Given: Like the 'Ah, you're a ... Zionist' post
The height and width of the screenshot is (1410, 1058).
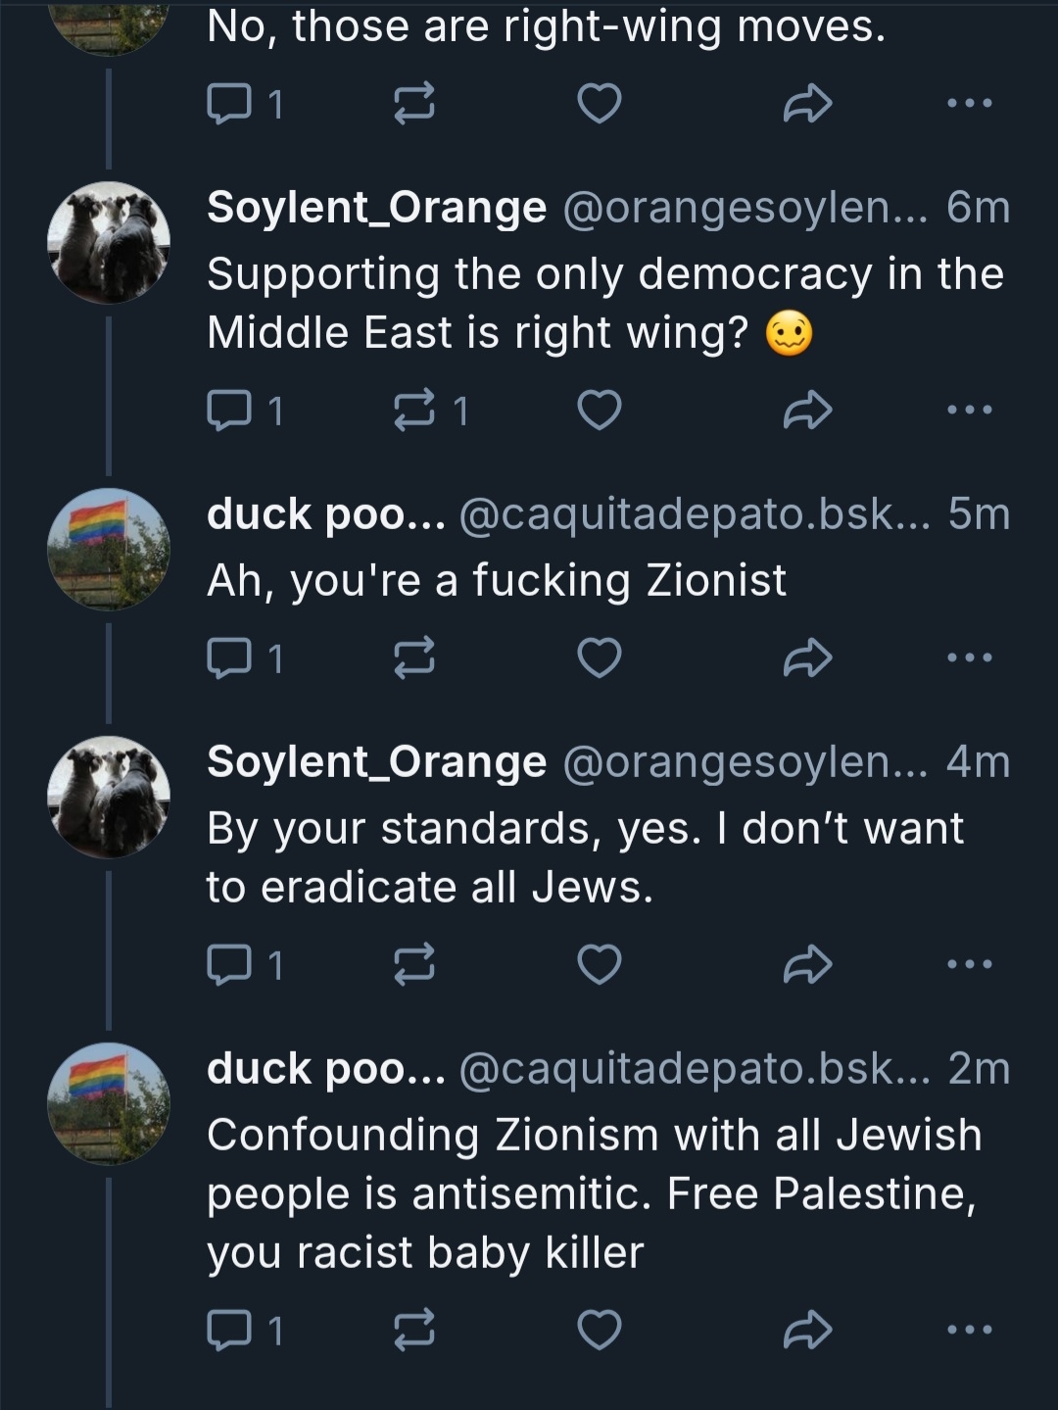Looking at the screenshot, I should (x=599, y=658).
